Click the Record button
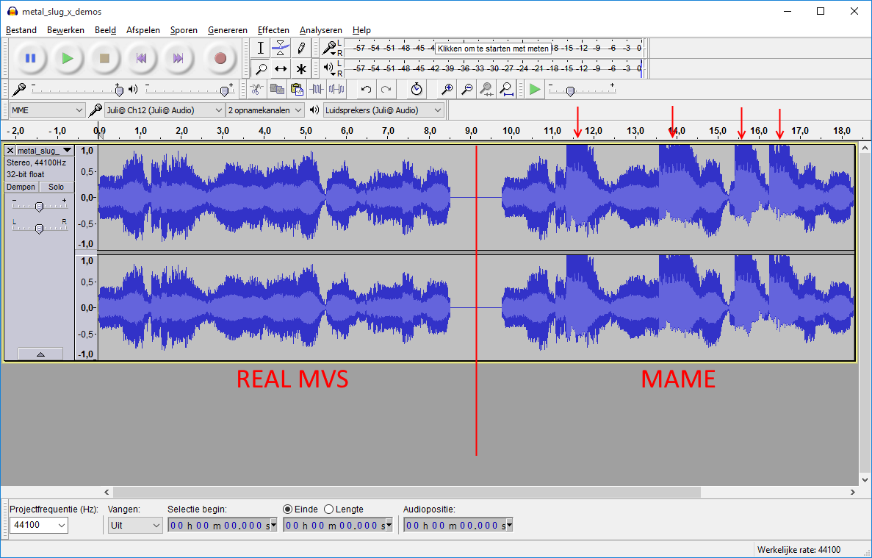Image resolution: width=872 pixels, height=558 pixels. pyautogui.click(x=220, y=58)
